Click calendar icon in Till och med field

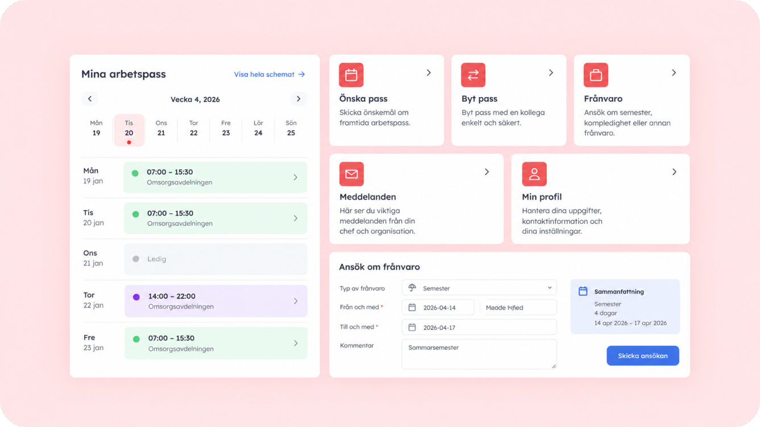click(412, 327)
